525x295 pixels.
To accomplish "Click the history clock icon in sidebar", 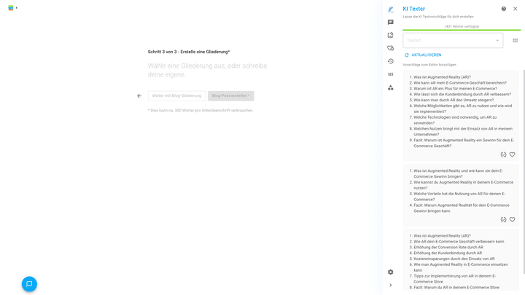I will click(x=391, y=61).
